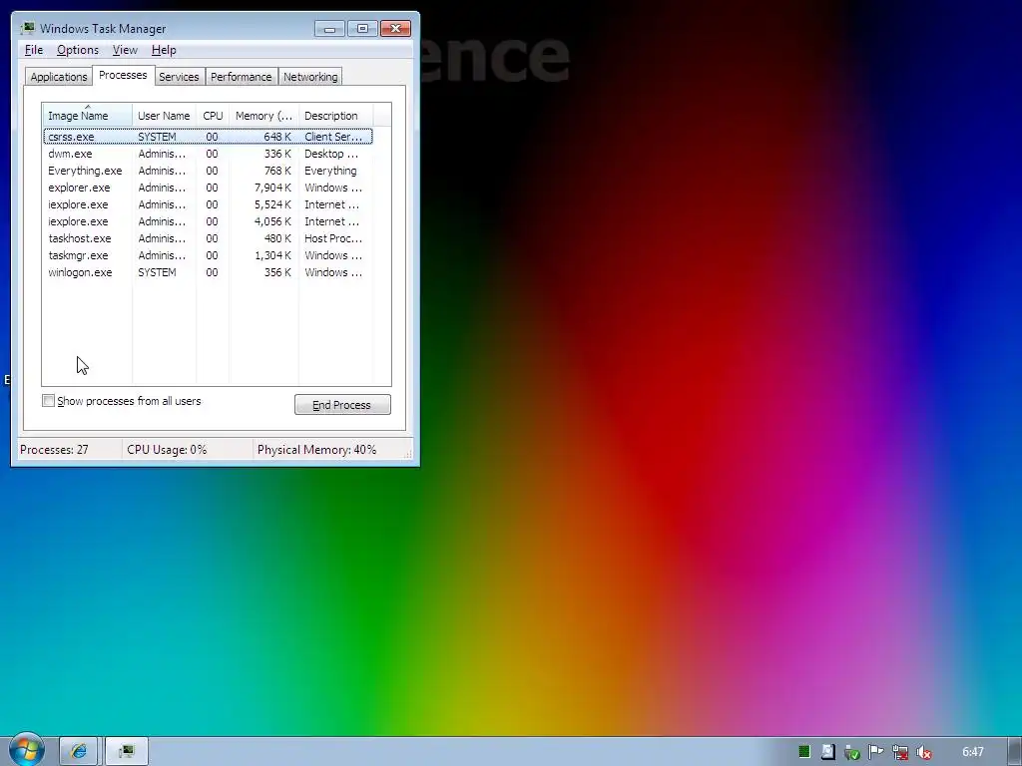Select the explorer.exe process row
Viewport: 1022px width, 766px height.
(208, 188)
